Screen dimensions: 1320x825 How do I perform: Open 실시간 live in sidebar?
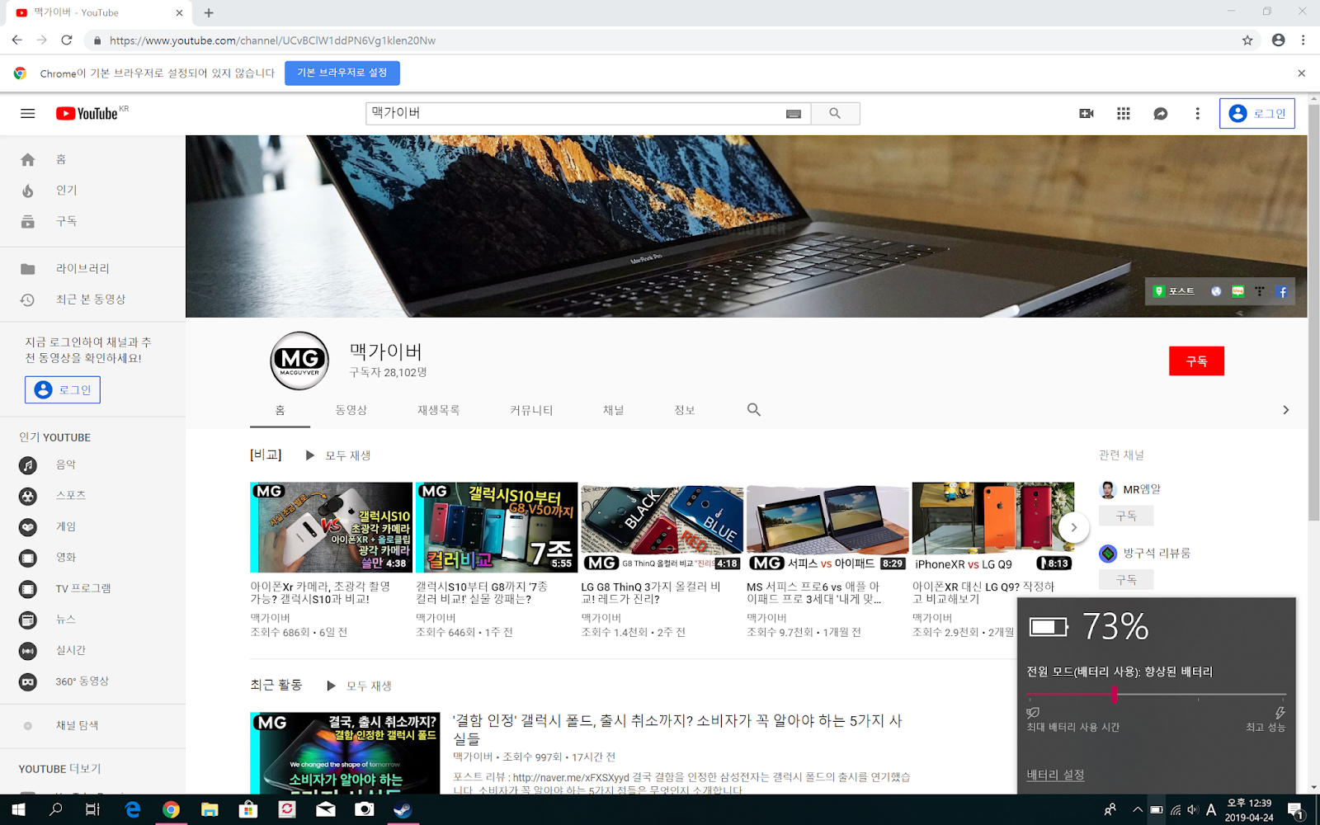(92, 650)
